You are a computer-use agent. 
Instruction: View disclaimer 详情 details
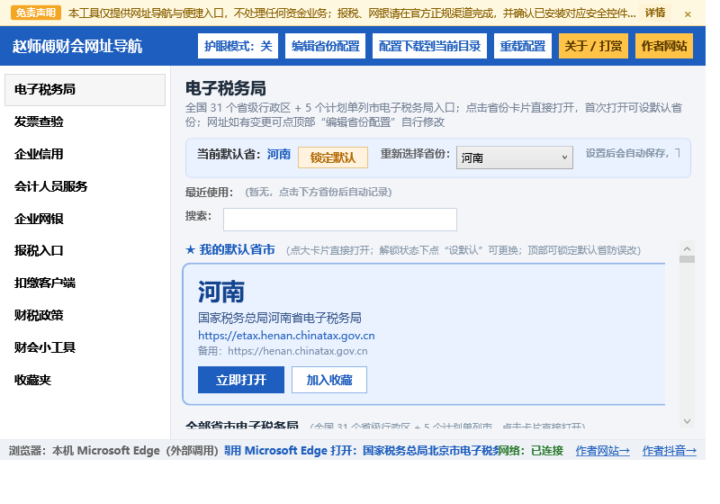point(655,13)
